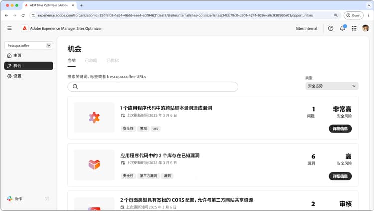Switch to the 已忽略 tab
This screenshot has width=374, height=211.
pos(91,61)
